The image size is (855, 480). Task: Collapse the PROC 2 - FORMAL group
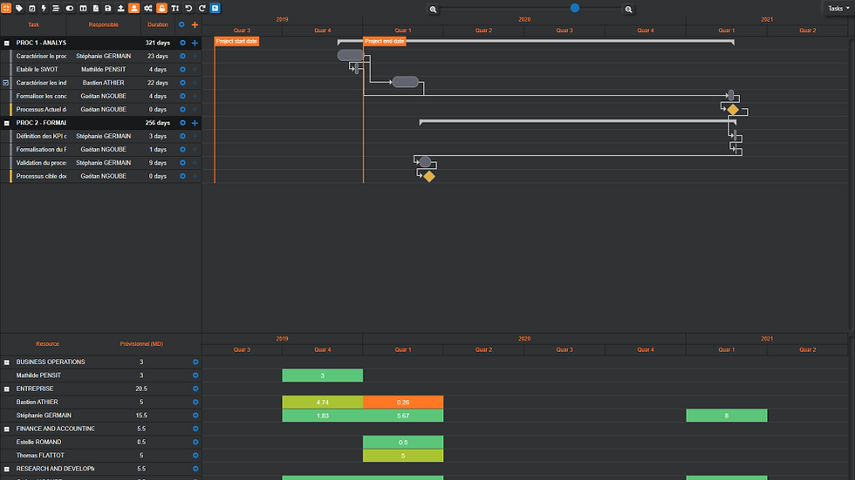(x=7, y=123)
